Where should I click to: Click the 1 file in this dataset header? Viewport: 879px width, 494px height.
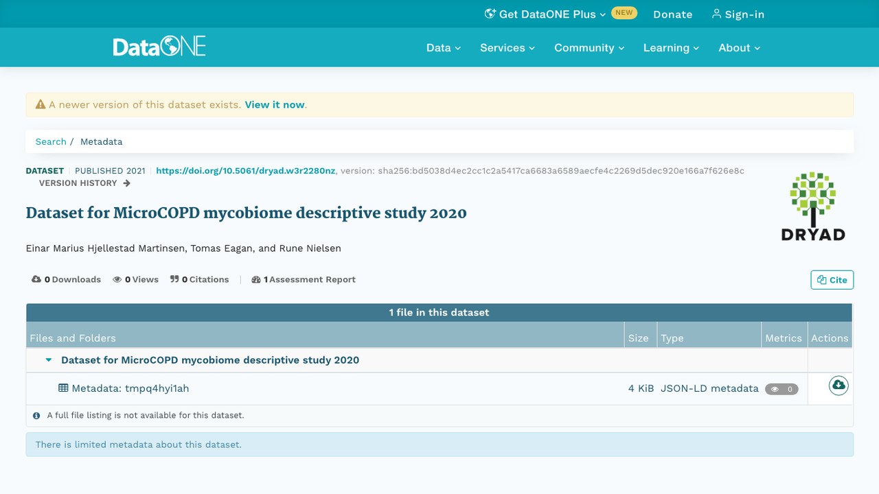pos(439,312)
